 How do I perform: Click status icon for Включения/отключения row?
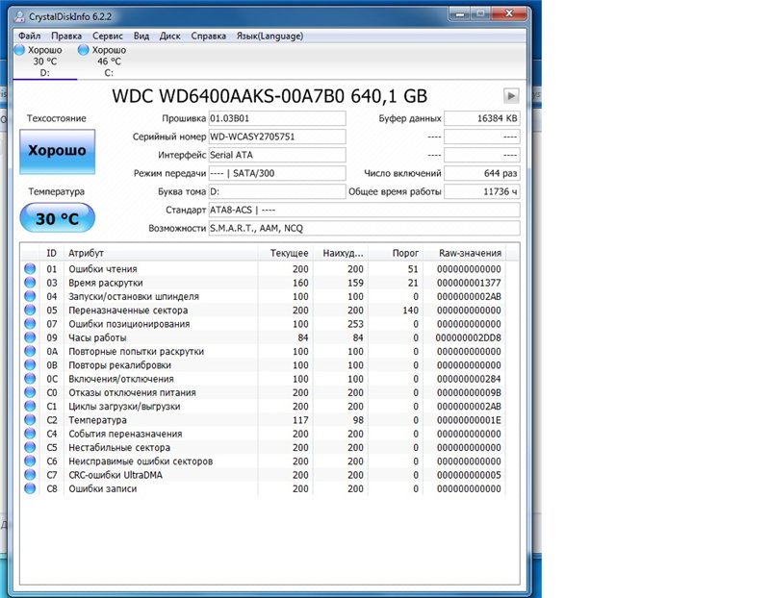30,378
